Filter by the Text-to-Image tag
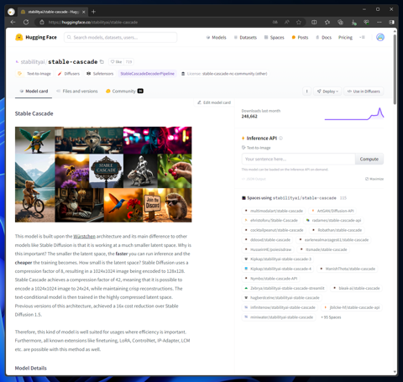Image resolution: width=403 pixels, height=382 pixels. point(34,74)
